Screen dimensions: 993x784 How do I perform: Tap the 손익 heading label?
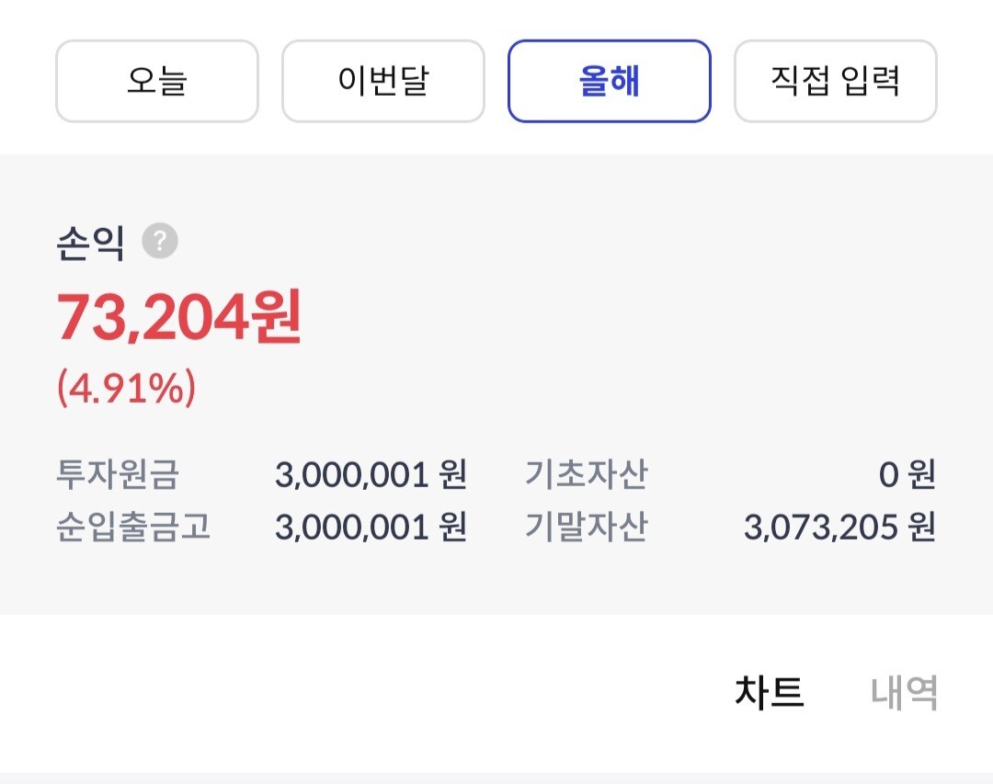90,244
